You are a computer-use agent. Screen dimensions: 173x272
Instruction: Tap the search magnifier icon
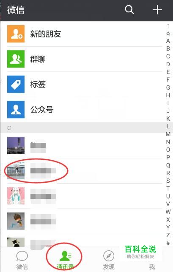coord(129,9)
